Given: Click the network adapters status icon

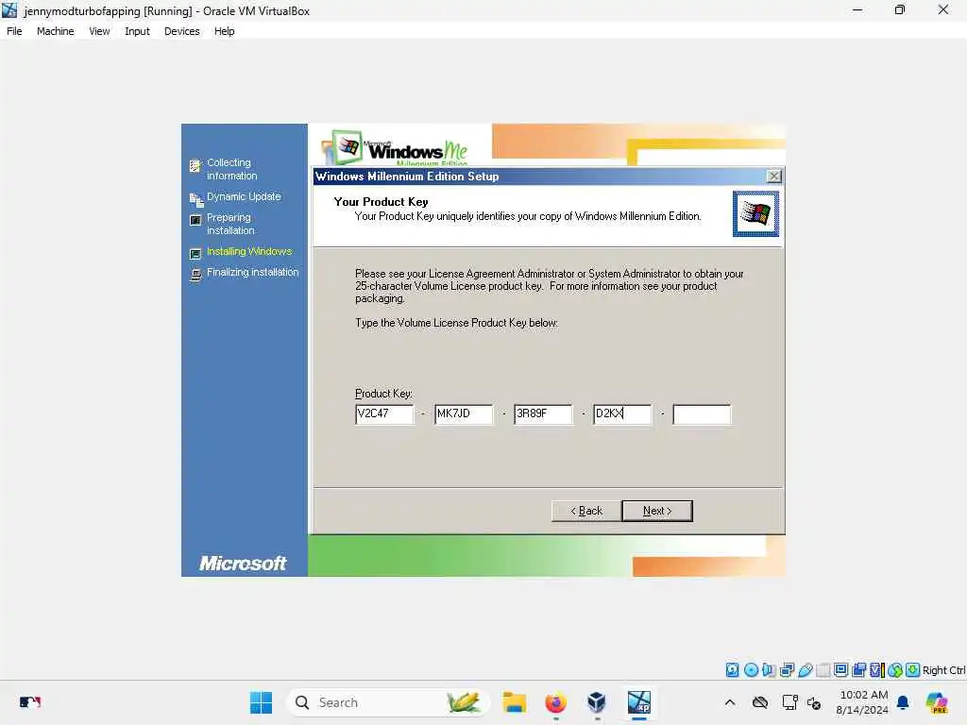Looking at the screenshot, I should [787, 669].
